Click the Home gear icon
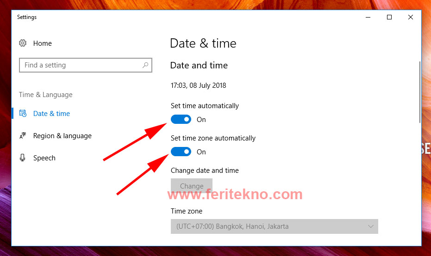The image size is (431, 256). [23, 43]
